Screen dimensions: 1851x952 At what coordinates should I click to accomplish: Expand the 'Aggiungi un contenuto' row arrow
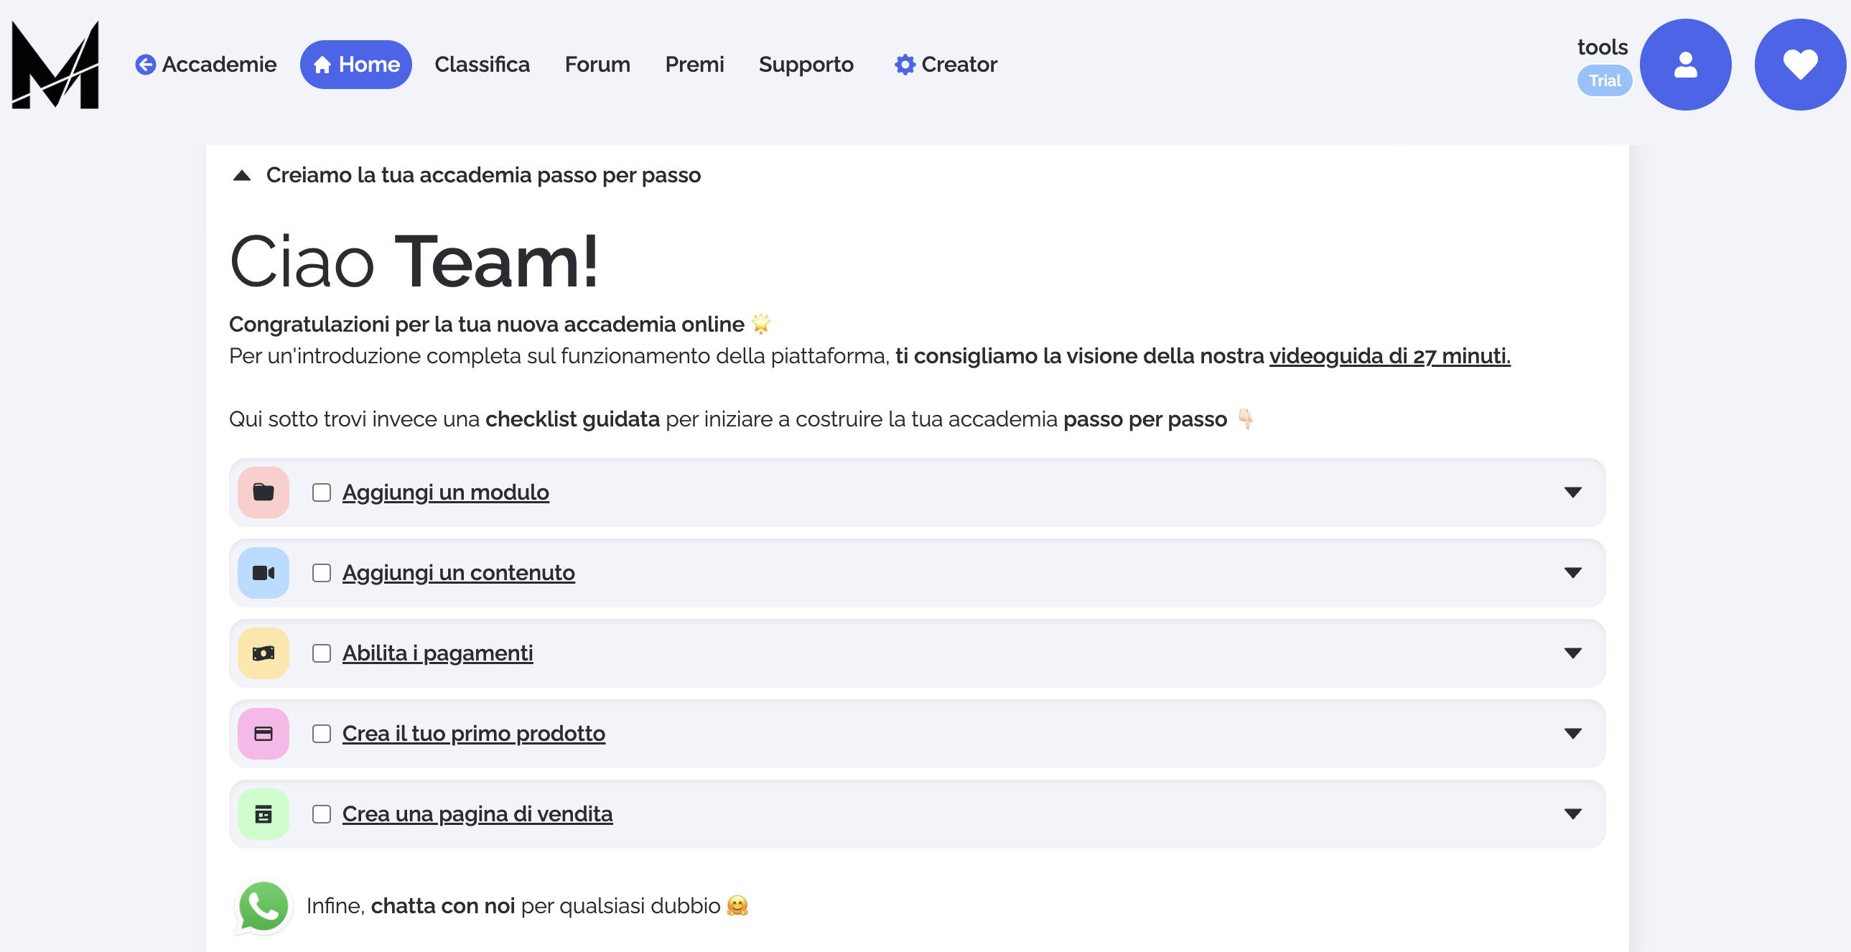pyautogui.click(x=1572, y=574)
